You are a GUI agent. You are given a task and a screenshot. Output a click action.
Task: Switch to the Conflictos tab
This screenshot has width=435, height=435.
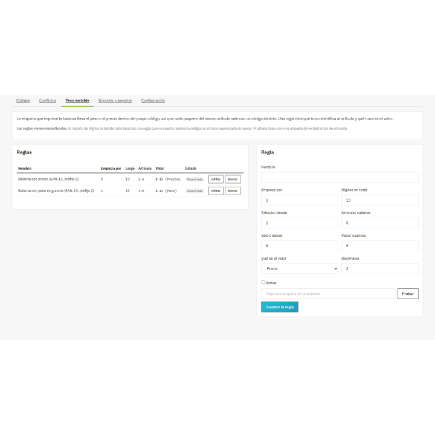click(48, 100)
